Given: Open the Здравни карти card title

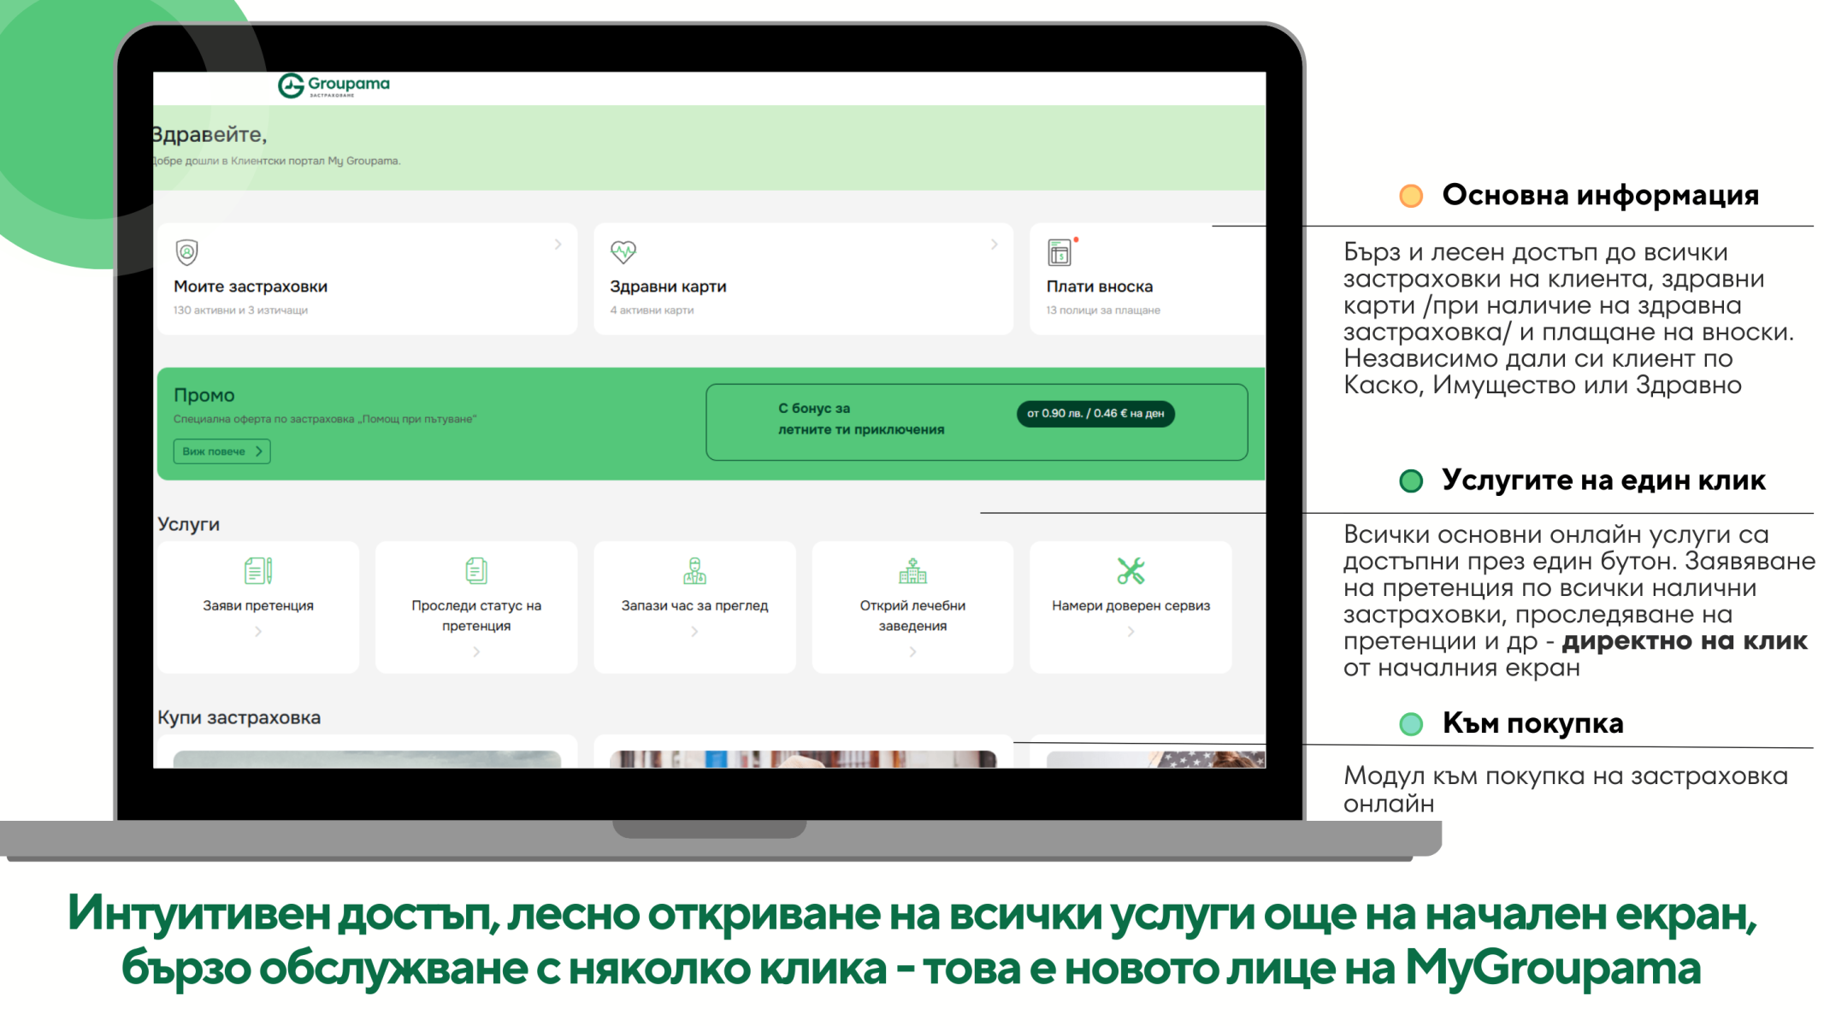Looking at the screenshot, I should point(668,286).
